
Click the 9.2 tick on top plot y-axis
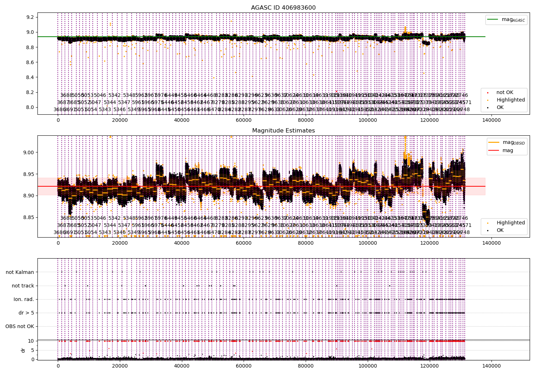[x=30, y=17]
